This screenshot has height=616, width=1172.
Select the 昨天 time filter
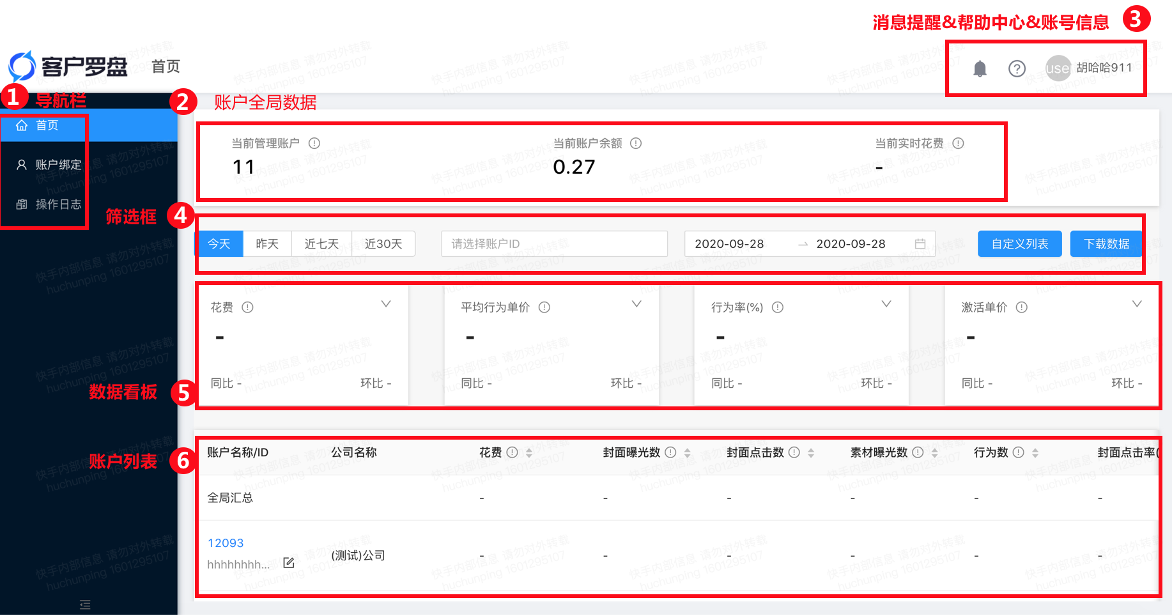(x=267, y=243)
